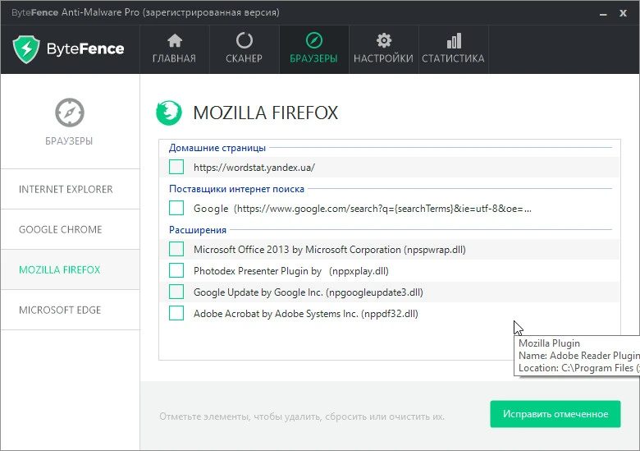This screenshot has height=451, width=640.
Task: Click the Поставщики интернет поиска section header
Action: coord(237,189)
